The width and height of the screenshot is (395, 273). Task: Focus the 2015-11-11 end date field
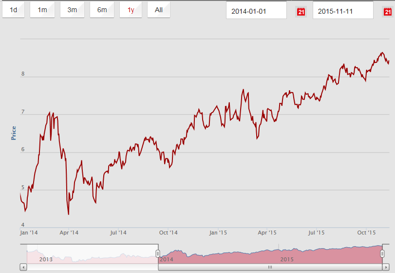tap(343, 11)
